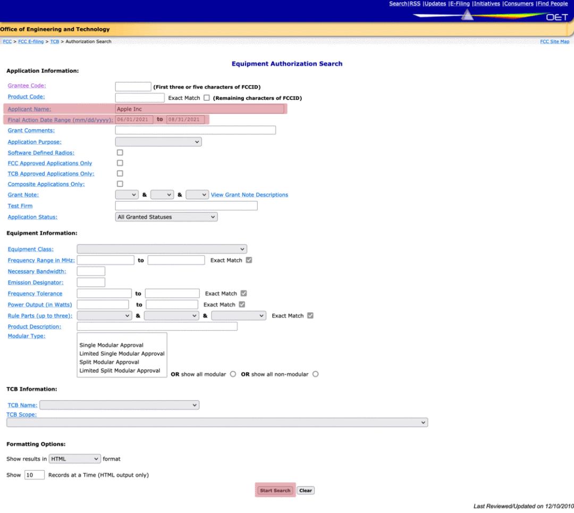This screenshot has height=513, width=574.
Task: Open the second Rule Parts dropdown
Action: 171,315
